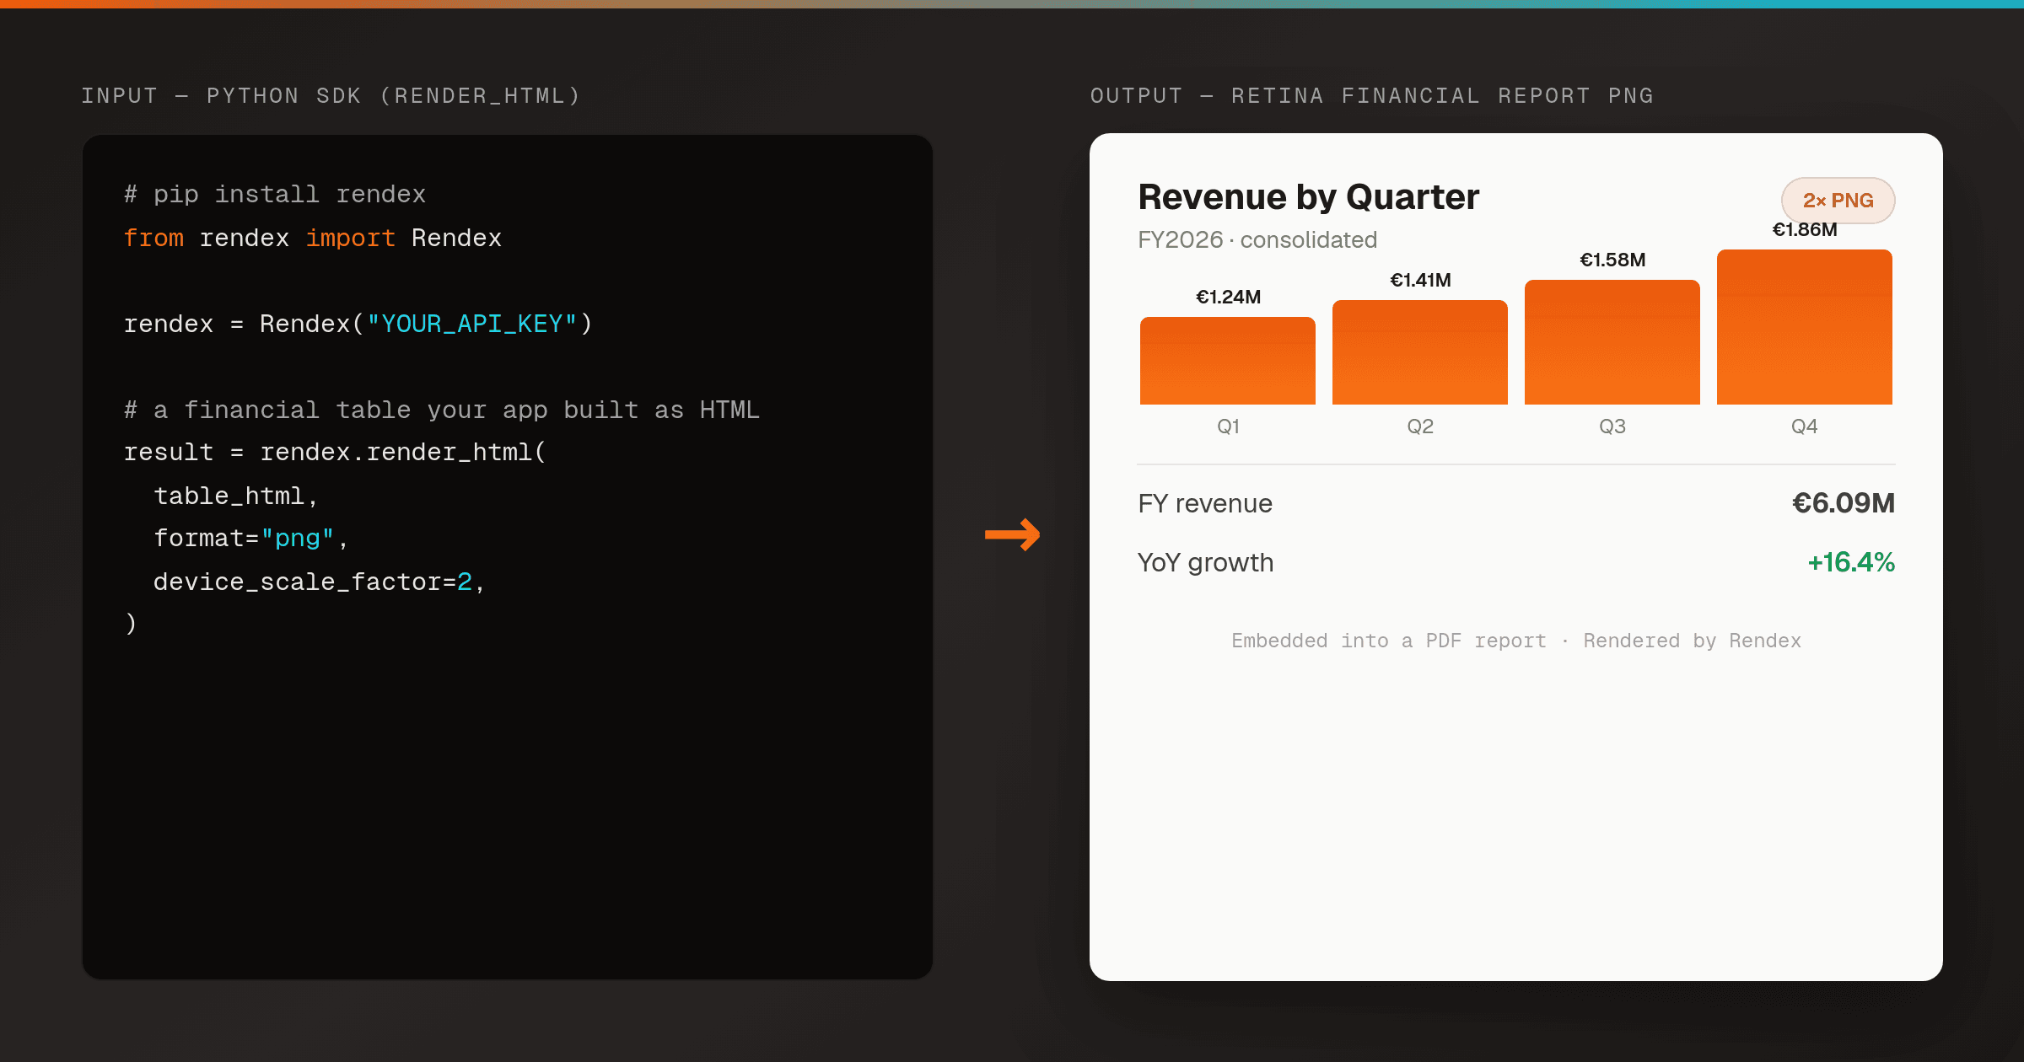Click the €1.86M bar label
The image size is (2024, 1062).
(1805, 229)
